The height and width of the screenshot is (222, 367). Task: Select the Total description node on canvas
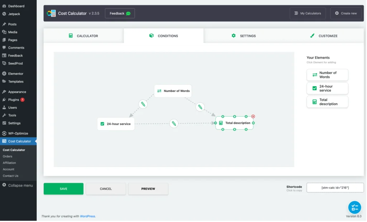click(234, 123)
